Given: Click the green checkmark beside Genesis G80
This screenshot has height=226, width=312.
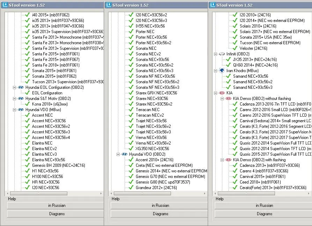Looking at the screenshot, I should click(x=131, y=182).
